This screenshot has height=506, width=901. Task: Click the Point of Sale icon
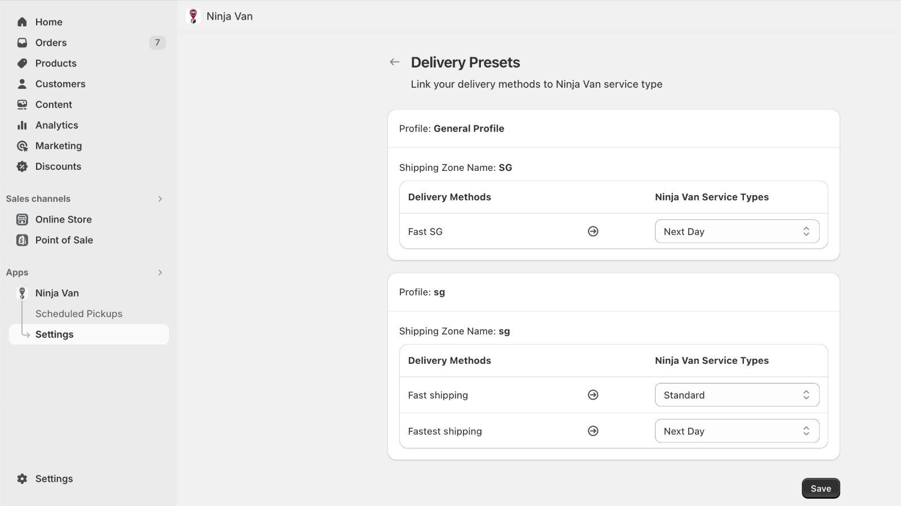22,240
